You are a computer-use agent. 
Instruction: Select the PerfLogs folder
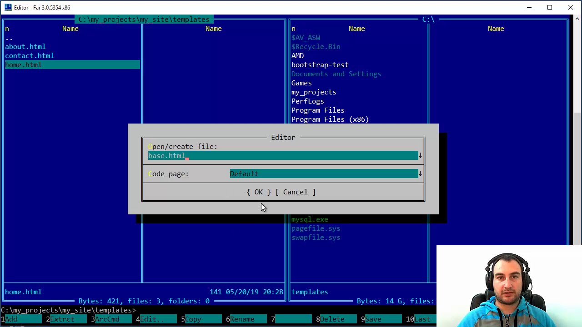[x=307, y=101]
